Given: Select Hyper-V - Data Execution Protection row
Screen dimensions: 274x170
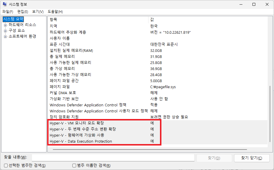Looking at the screenshot, I should (157, 141).
